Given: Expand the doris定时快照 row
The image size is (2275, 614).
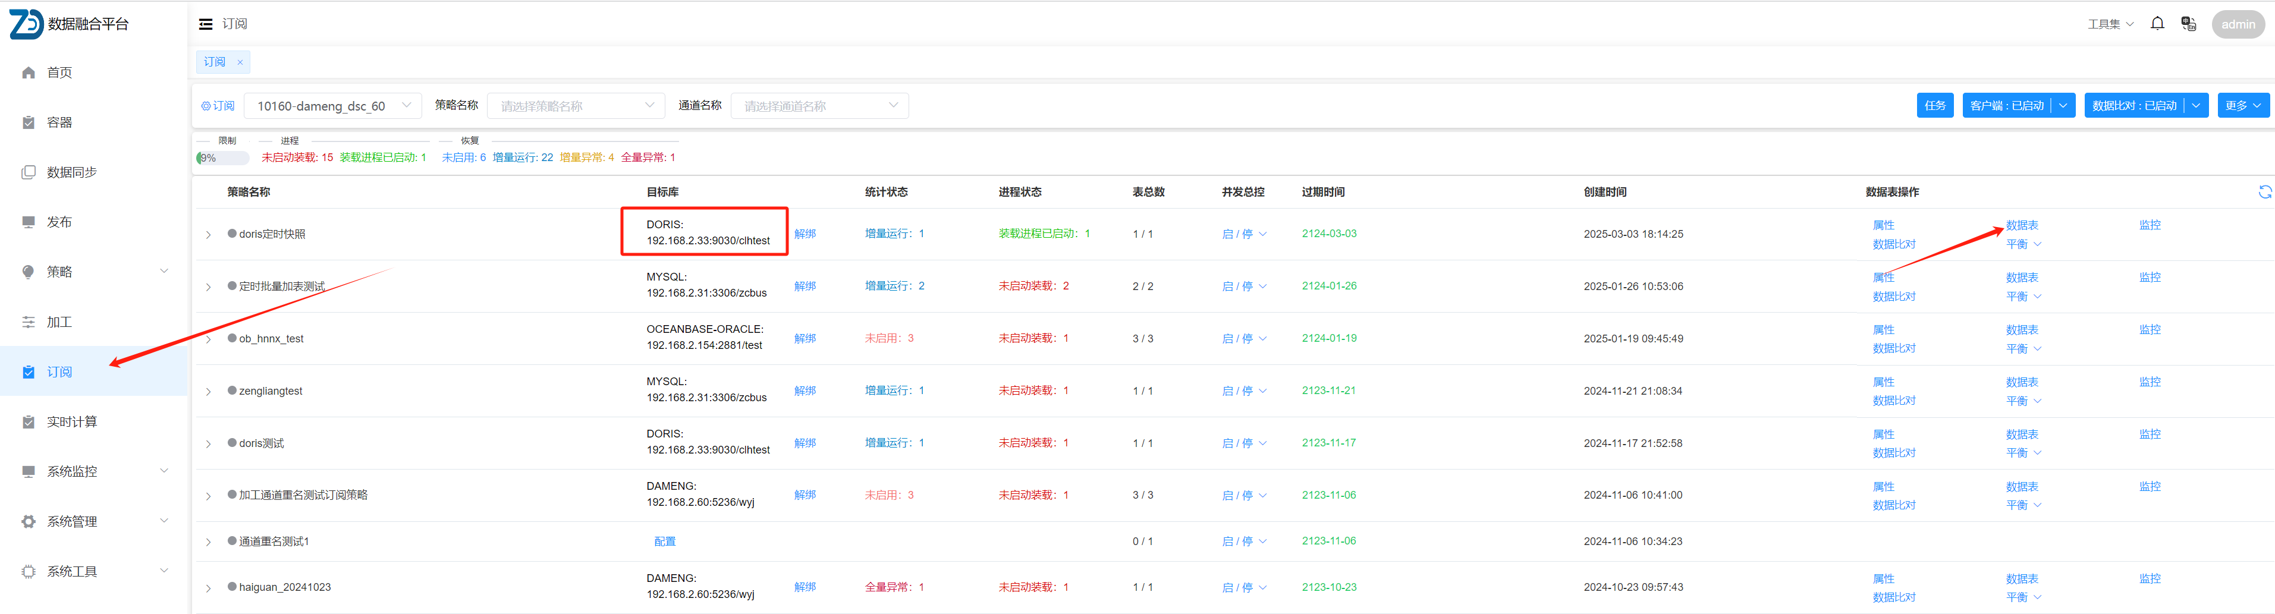Looking at the screenshot, I should (x=209, y=235).
